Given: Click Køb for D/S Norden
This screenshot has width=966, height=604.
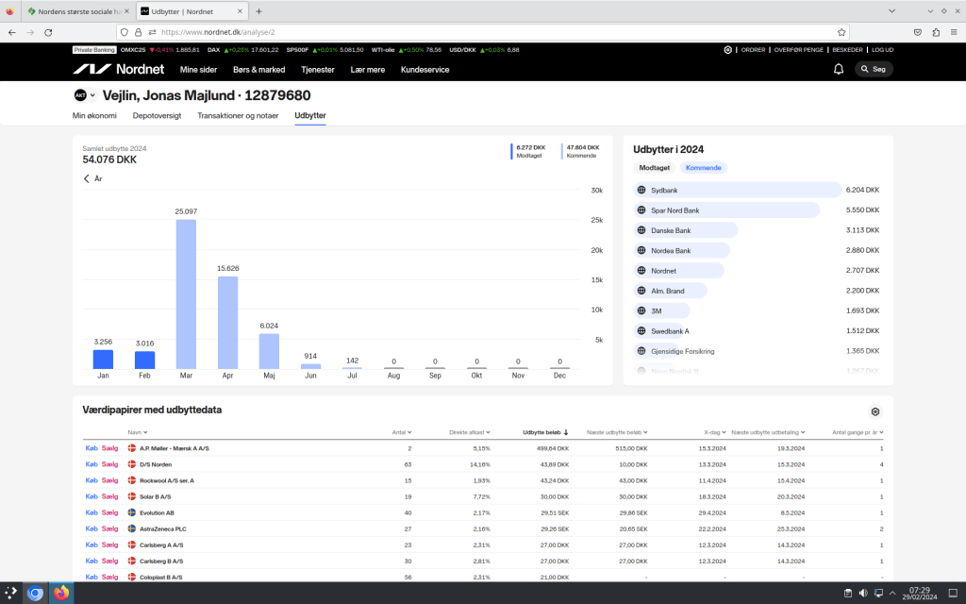Looking at the screenshot, I should click(x=91, y=464).
